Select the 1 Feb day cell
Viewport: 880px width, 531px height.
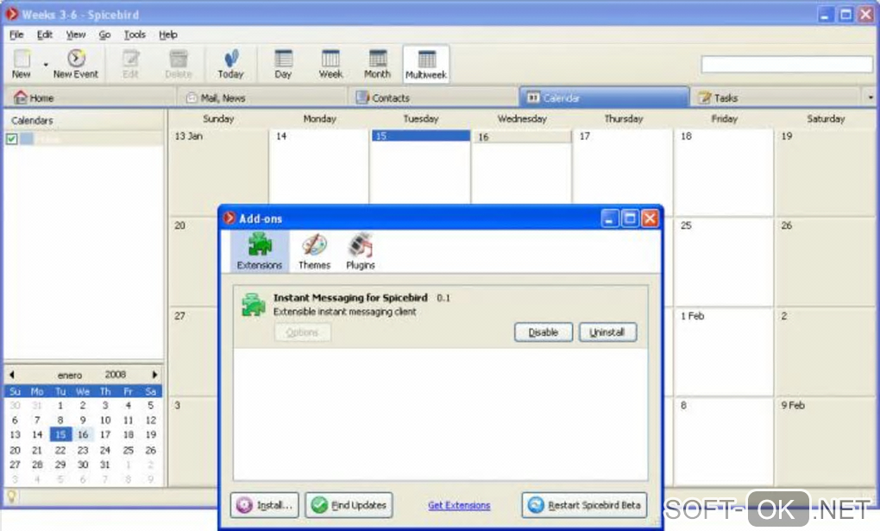click(x=724, y=351)
